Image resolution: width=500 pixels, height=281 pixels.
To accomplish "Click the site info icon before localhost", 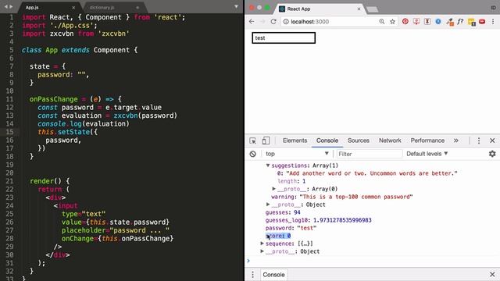I will pyautogui.click(x=286, y=21).
